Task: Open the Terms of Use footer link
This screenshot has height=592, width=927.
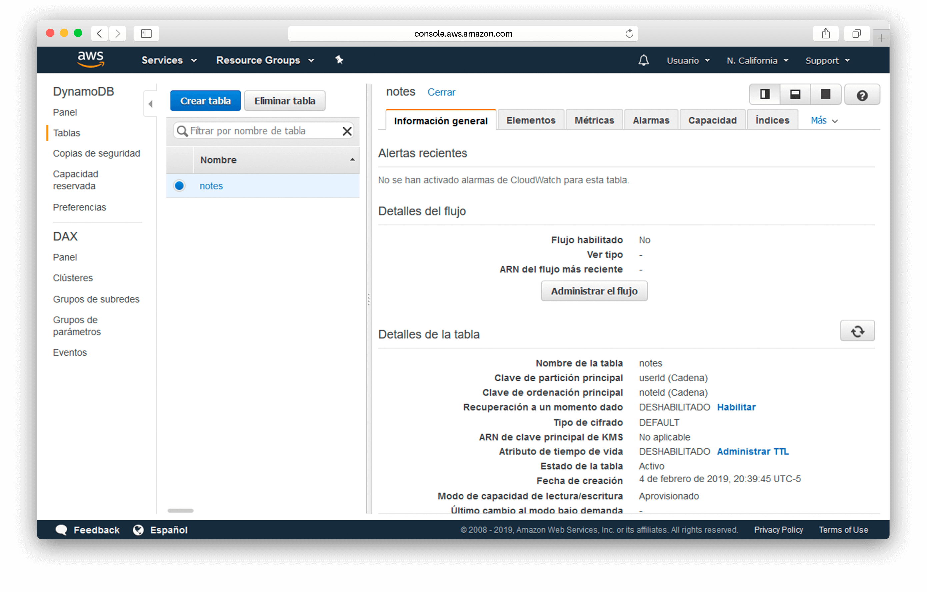Action: point(843,530)
